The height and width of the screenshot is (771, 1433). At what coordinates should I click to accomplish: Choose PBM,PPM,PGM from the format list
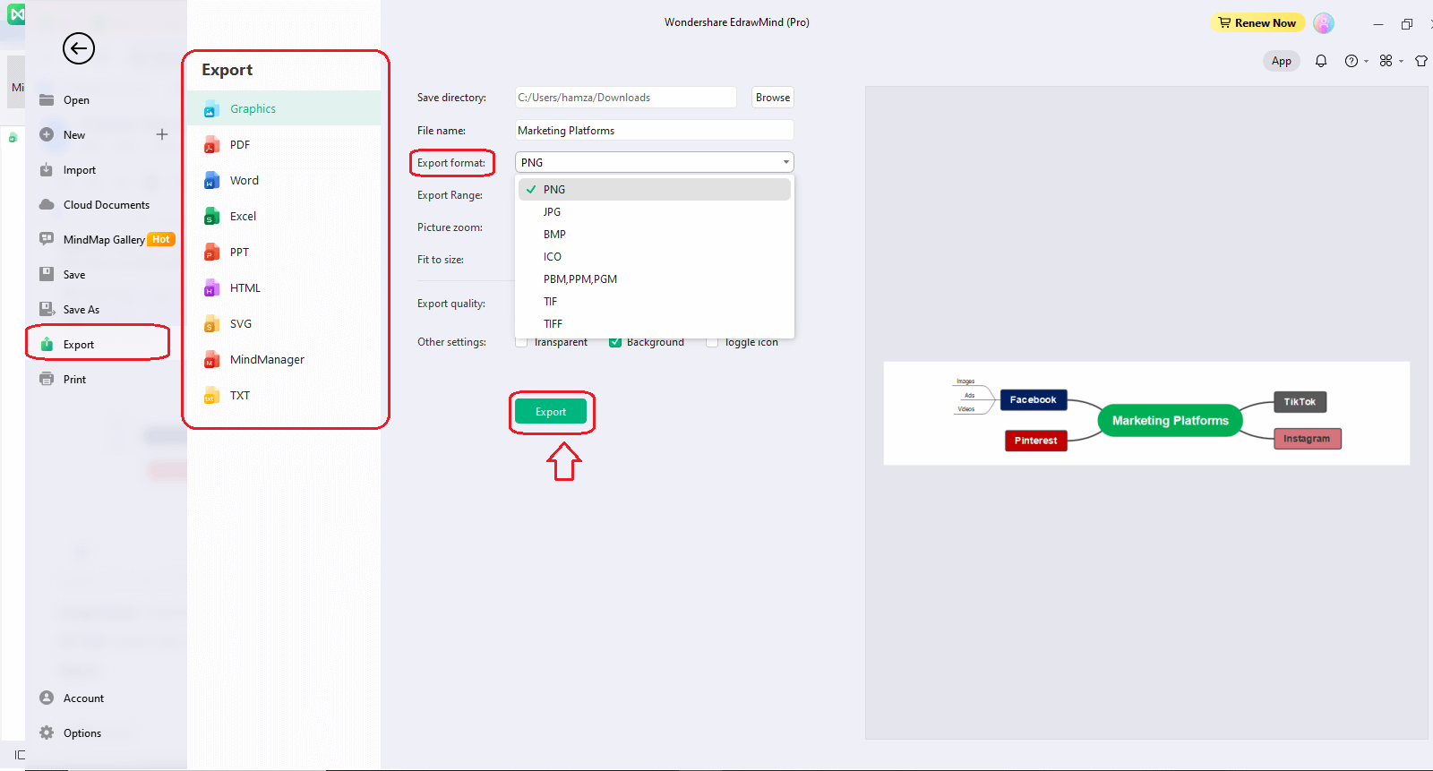tap(655, 279)
